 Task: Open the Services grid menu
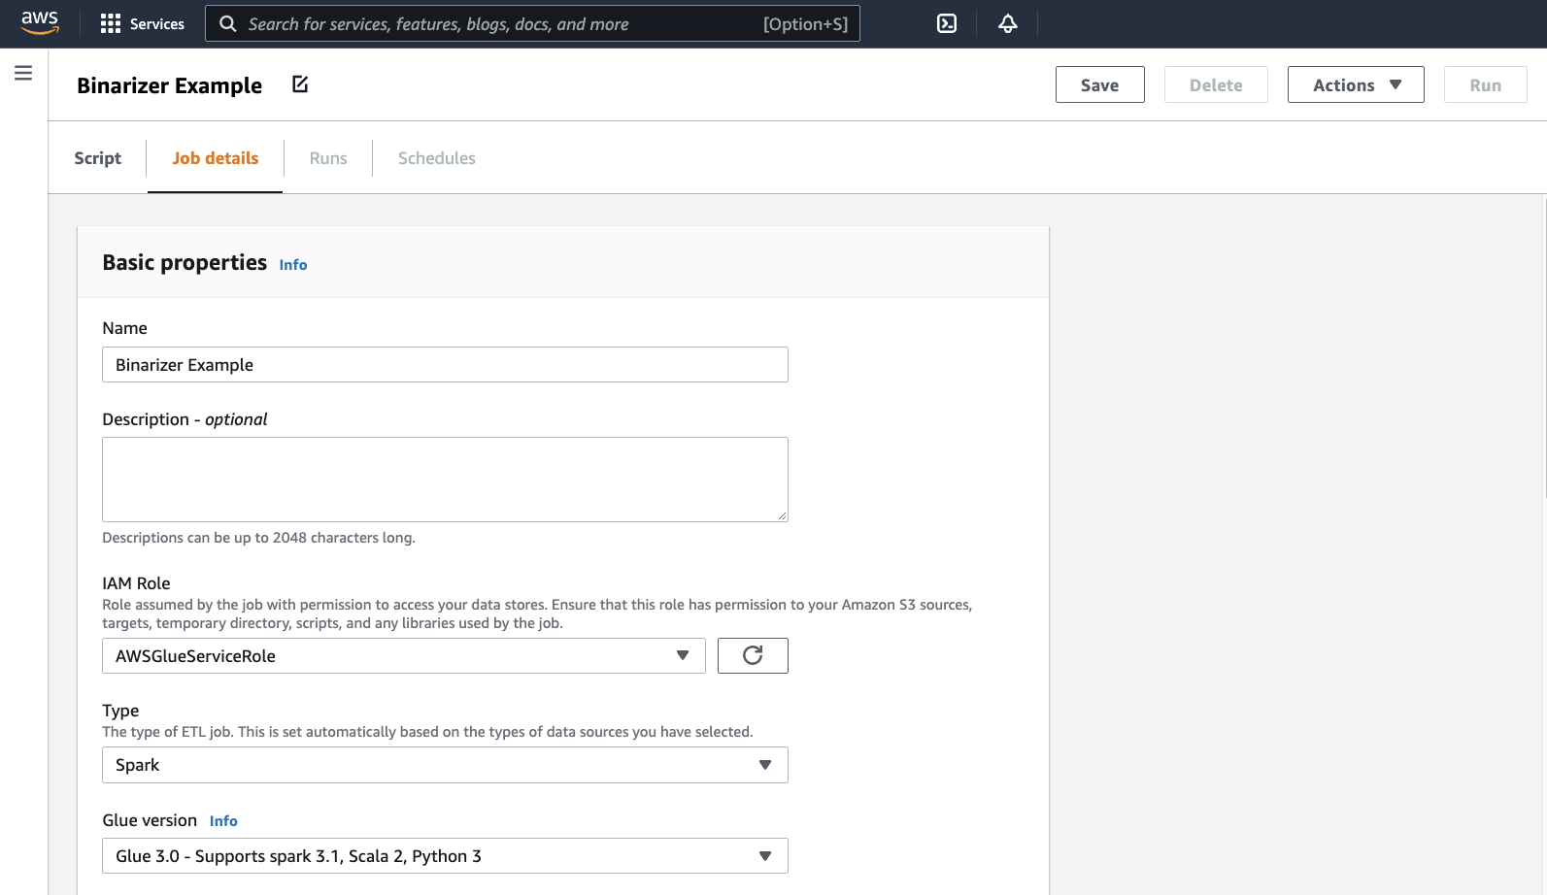pos(143,24)
